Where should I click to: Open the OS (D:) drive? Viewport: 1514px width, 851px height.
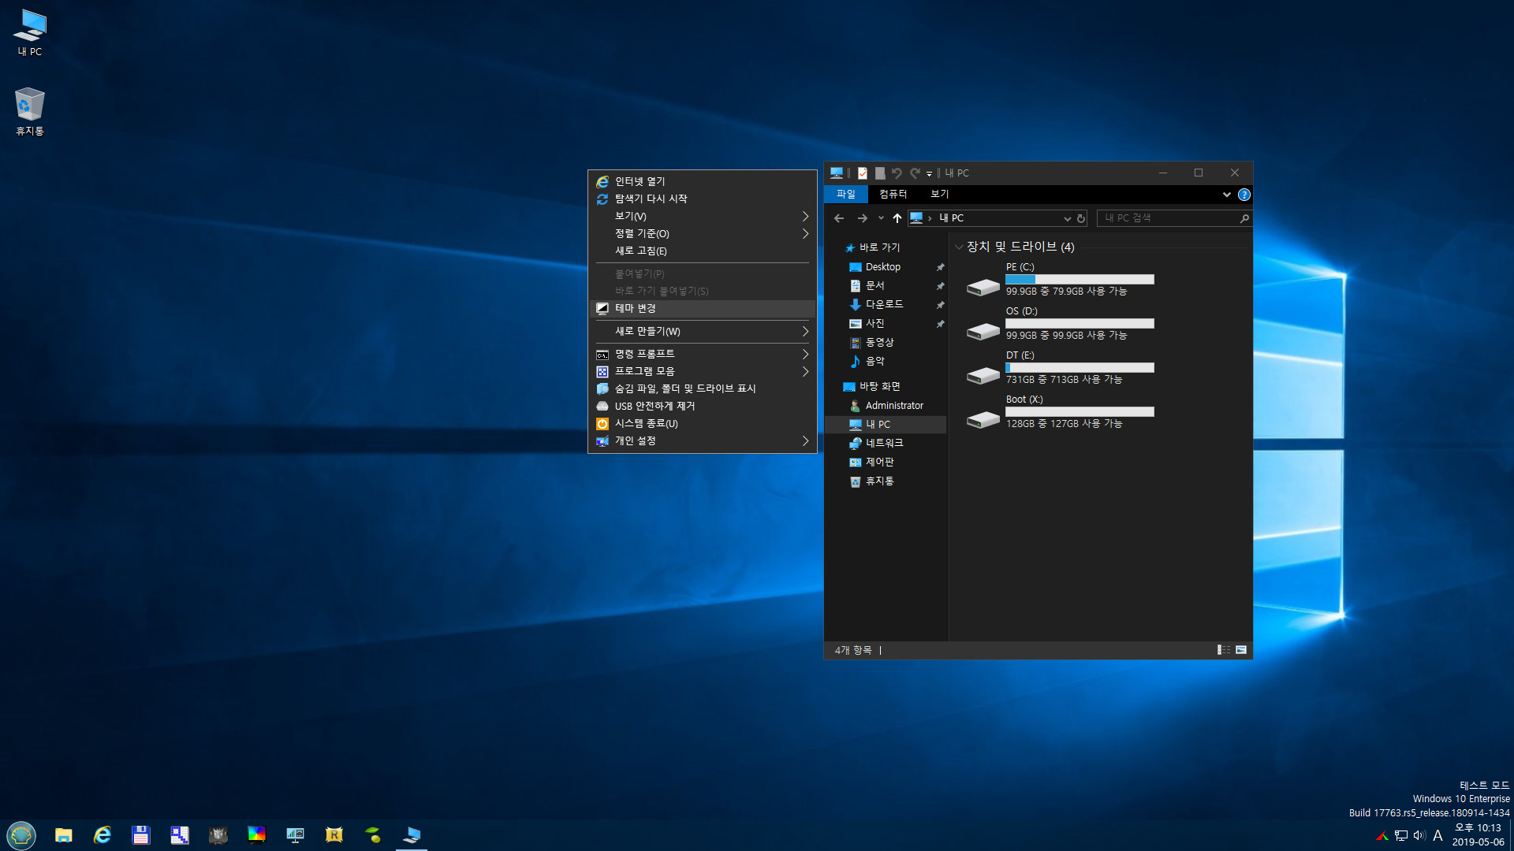(x=1061, y=324)
